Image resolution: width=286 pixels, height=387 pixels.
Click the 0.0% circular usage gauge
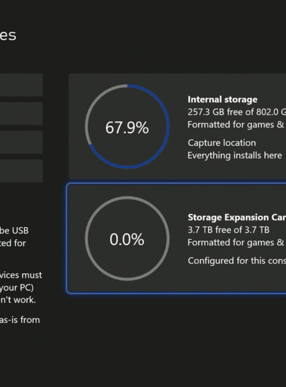[x=127, y=238]
